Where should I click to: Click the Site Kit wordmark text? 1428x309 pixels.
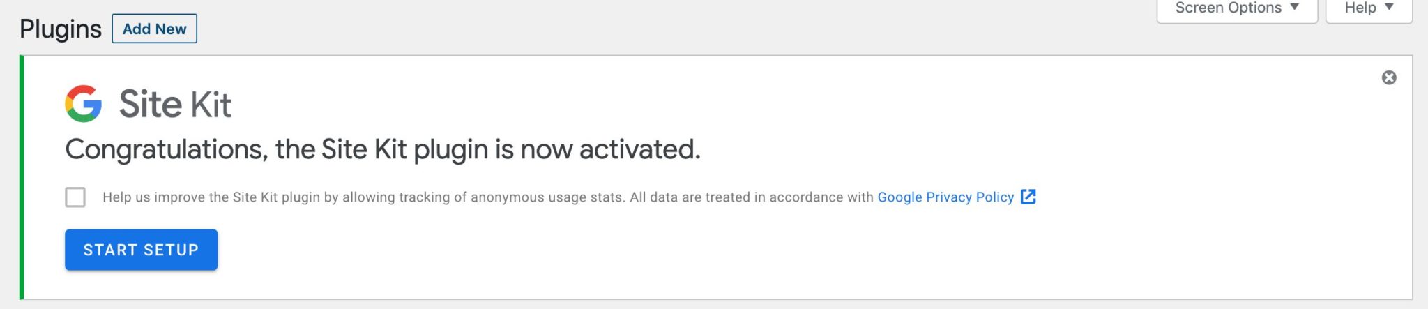tap(175, 105)
